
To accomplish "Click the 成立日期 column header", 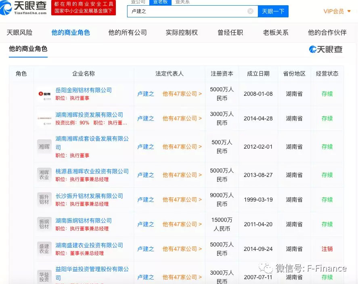I will (258, 74).
